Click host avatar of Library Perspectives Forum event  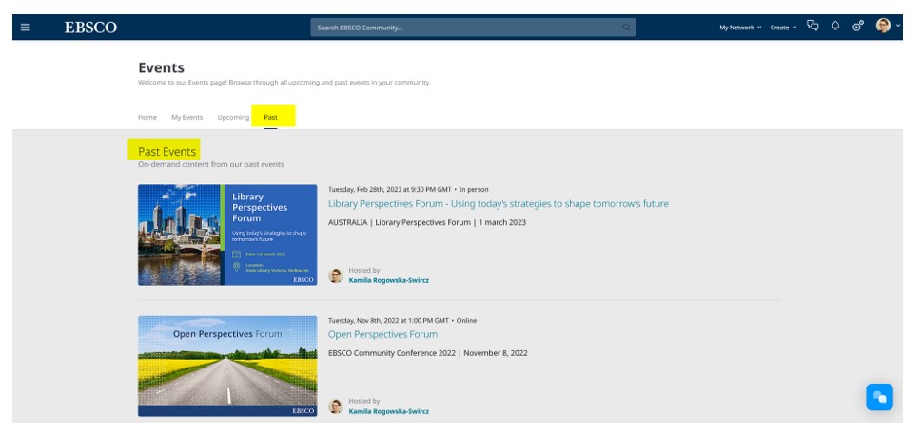[x=336, y=275]
